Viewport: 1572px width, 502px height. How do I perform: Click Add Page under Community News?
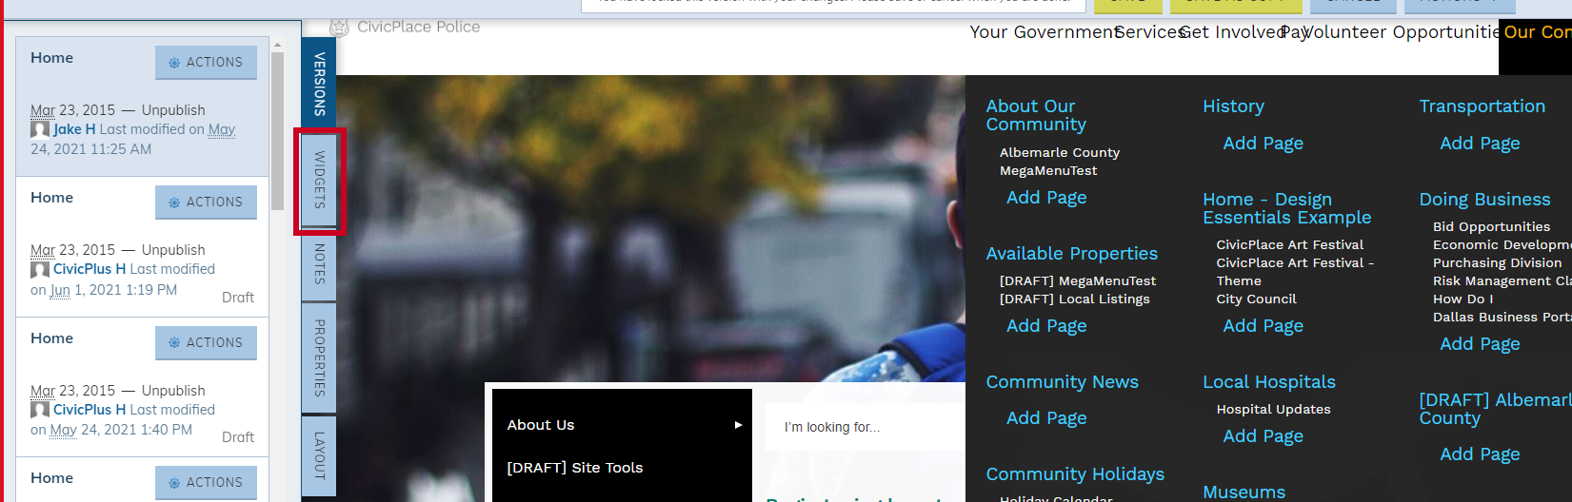(x=1046, y=418)
